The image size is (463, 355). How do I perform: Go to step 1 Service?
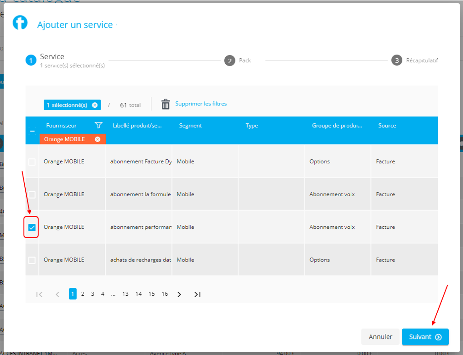(31, 61)
